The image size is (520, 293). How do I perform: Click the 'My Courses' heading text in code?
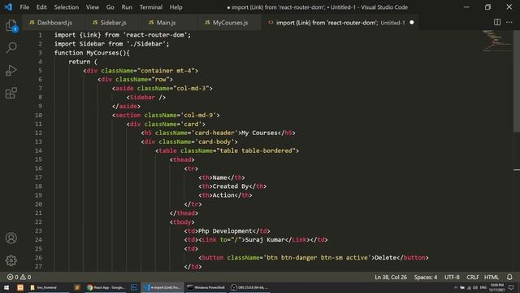coord(259,133)
